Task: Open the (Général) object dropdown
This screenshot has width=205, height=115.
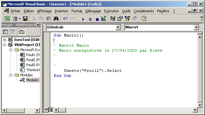Action: pyautogui.click(x=118, y=27)
